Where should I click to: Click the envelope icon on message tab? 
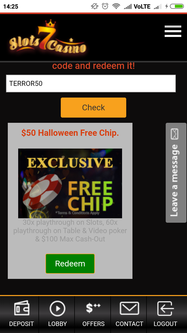coord(175,134)
